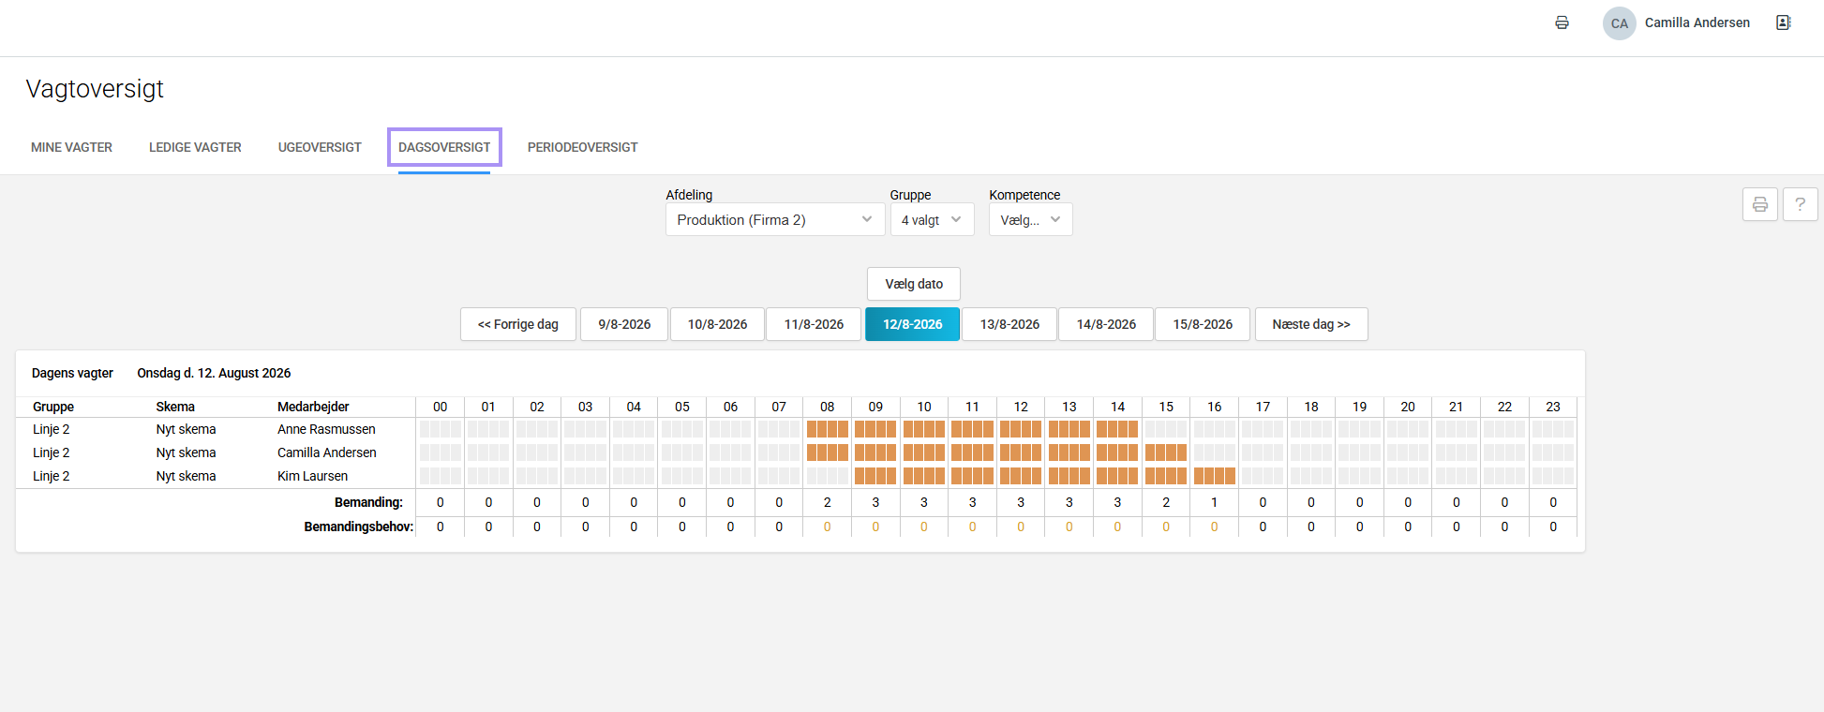Viewport: 1824px width, 712px height.
Task: Click the date text Onsdag d. 12. August 2026
Action: (214, 373)
